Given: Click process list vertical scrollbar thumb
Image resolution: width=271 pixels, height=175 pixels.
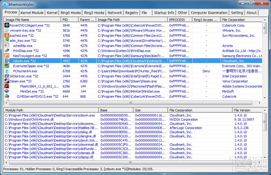Looking at the screenshot, I should coord(265,28).
